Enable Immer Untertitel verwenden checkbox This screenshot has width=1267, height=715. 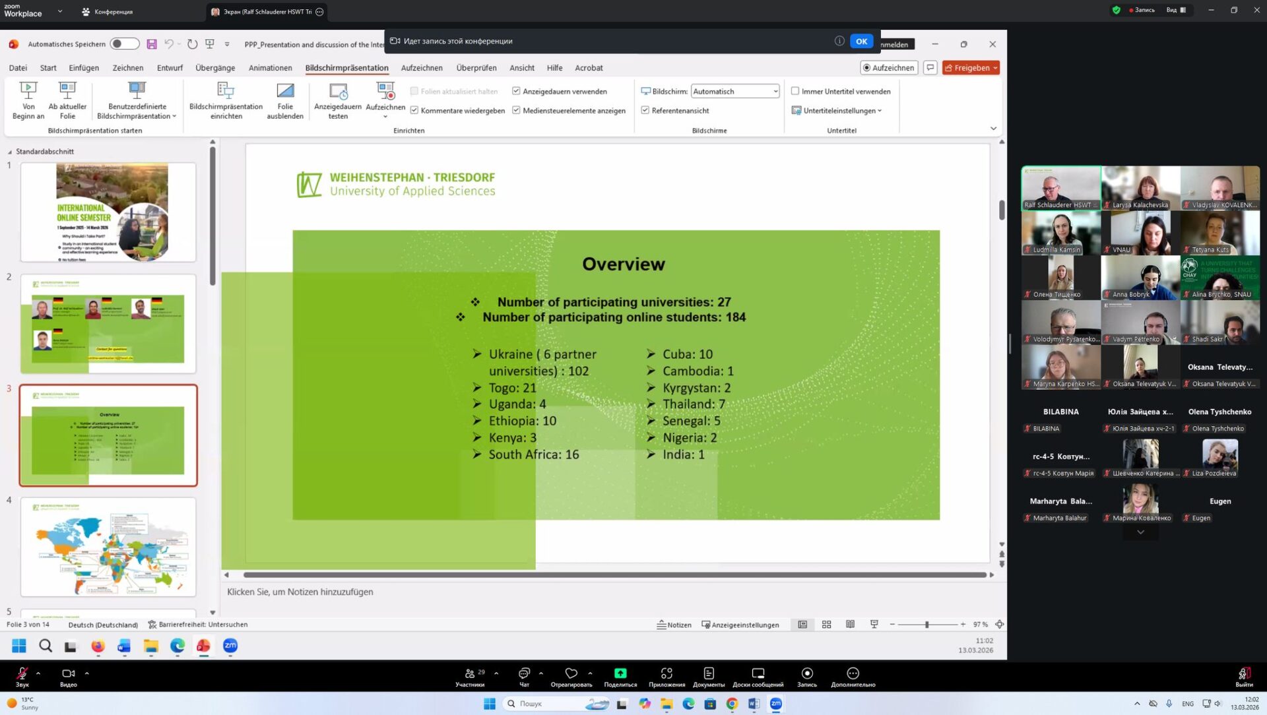795,91
